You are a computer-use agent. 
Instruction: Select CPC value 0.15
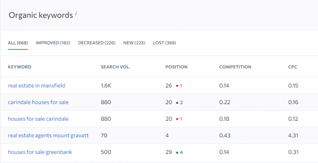click(293, 85)
